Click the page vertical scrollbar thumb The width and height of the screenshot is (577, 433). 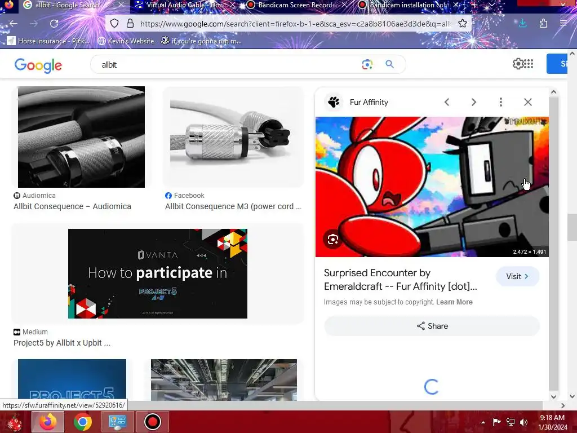572,227
